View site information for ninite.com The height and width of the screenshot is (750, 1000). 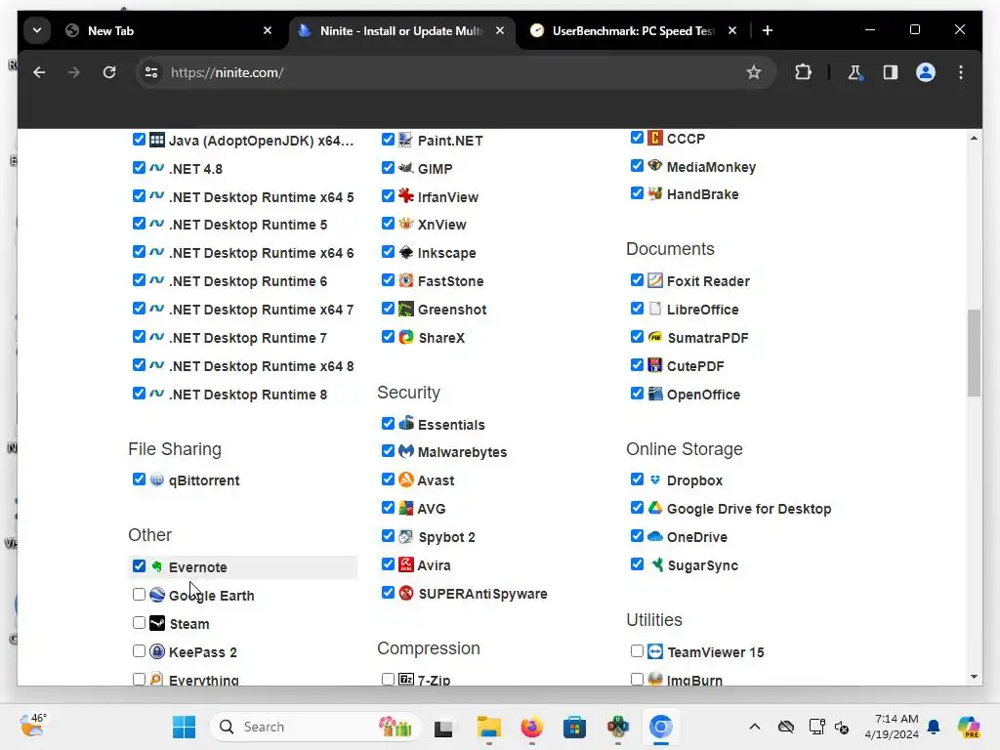point(151,72)
